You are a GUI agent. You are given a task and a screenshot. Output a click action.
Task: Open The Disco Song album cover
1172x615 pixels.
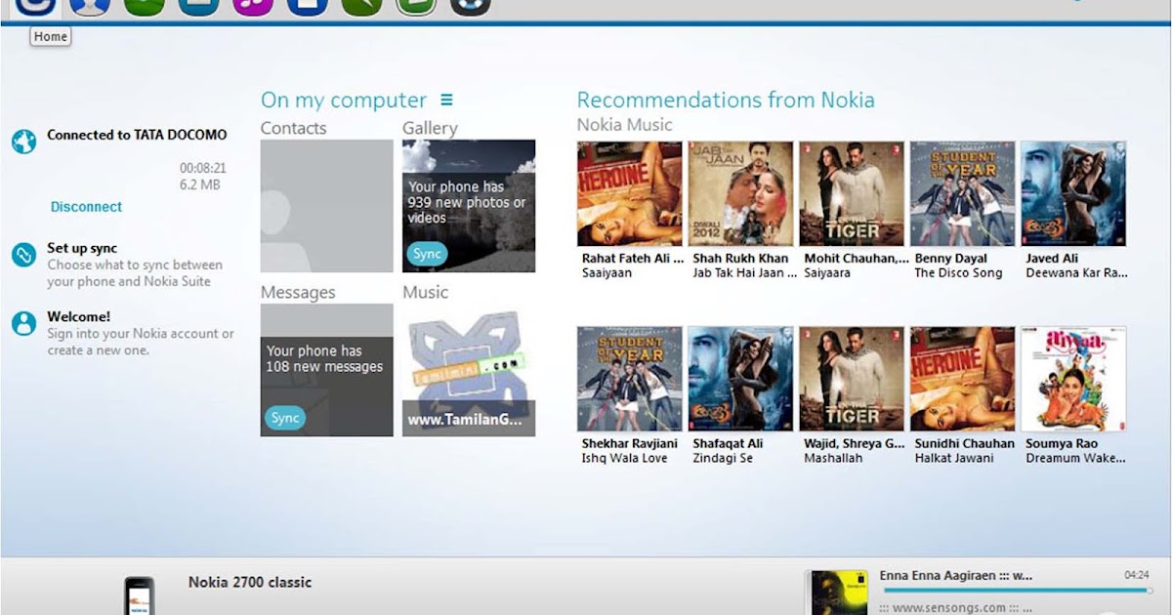963,193
